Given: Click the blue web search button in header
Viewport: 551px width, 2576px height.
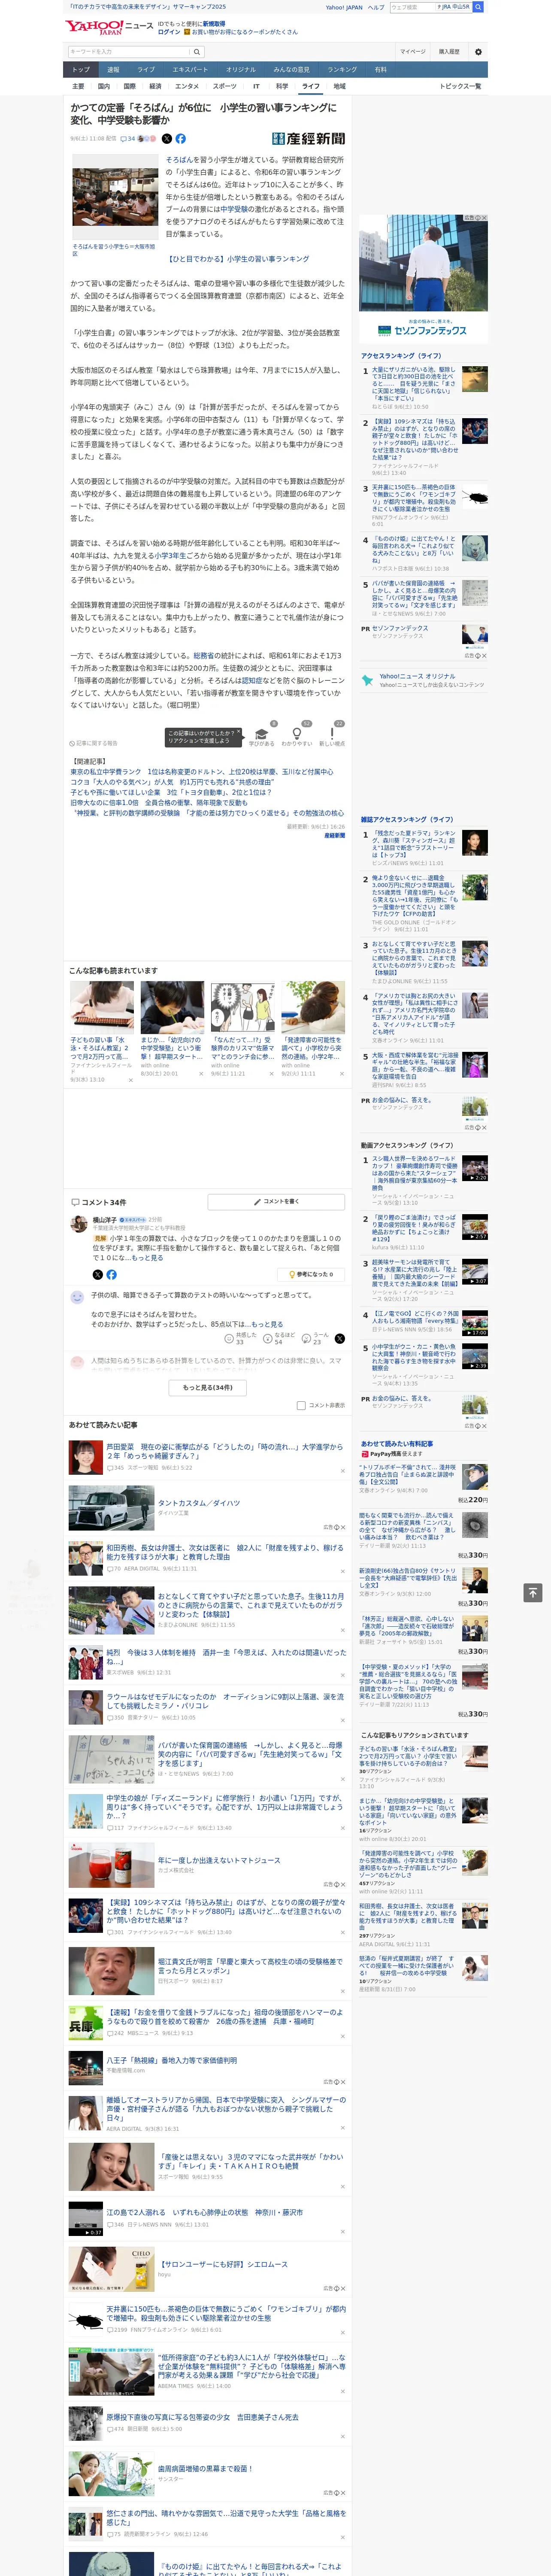Looking at the screenshot, I should point(478,7).
